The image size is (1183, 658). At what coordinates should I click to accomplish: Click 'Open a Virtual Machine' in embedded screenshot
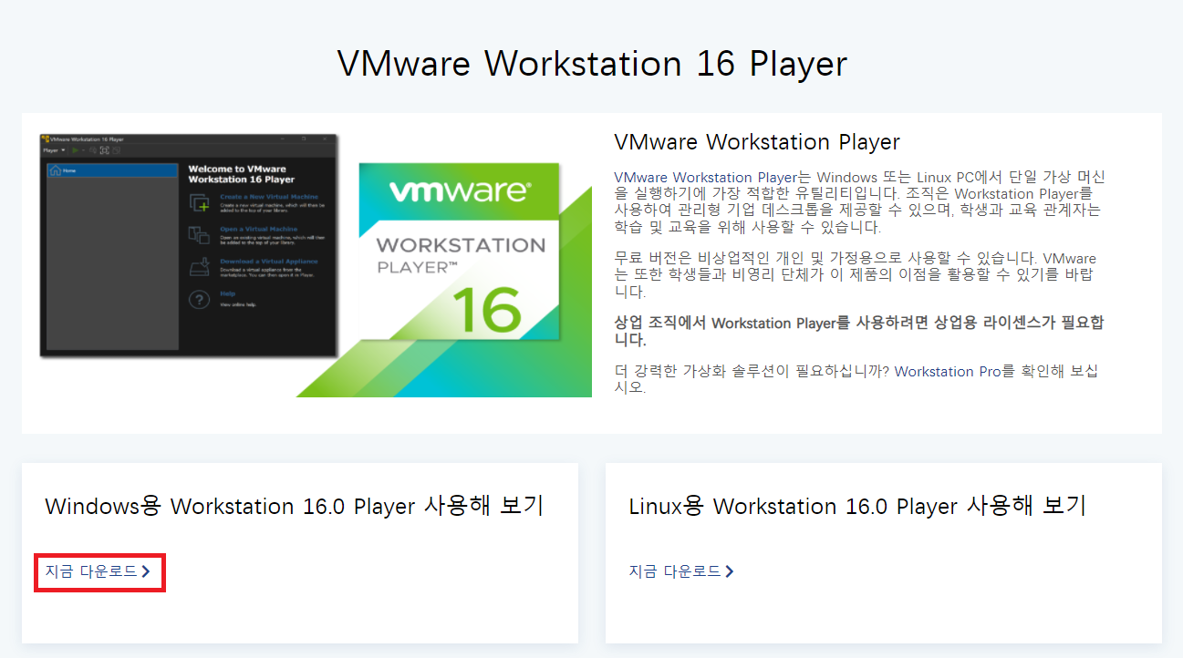click(258, 230)
